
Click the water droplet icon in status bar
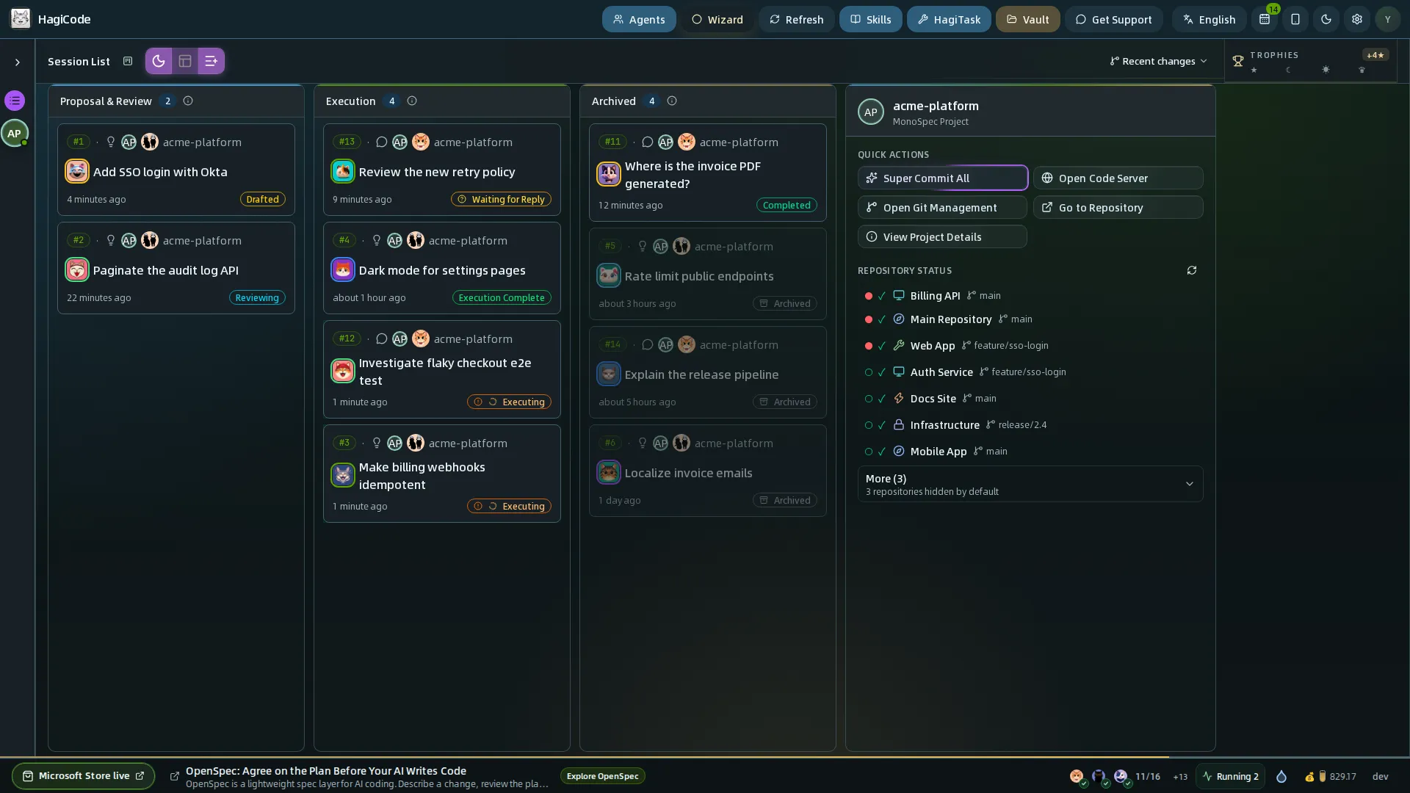pos(1281,776)
